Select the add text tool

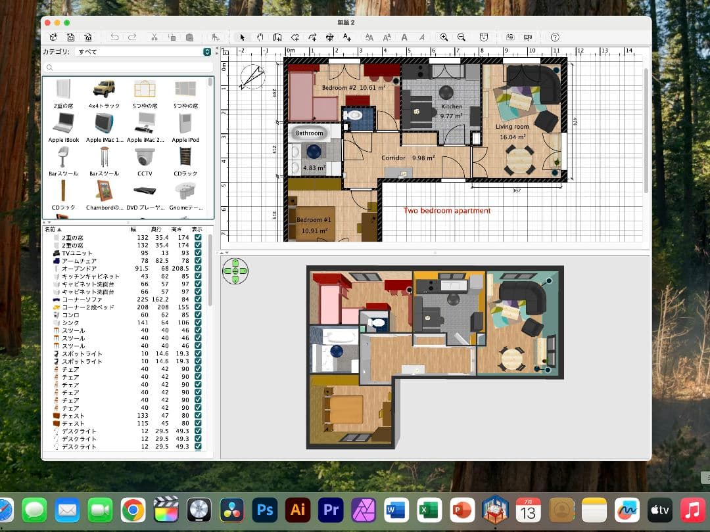point(348,37)
